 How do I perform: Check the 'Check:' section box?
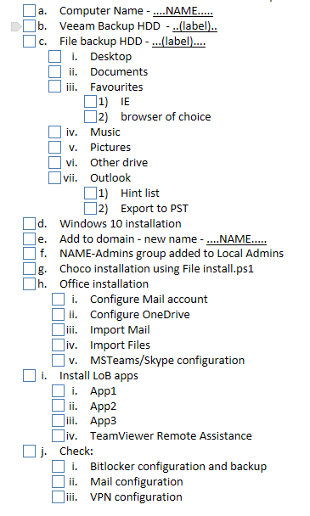(x=30, y=451)
